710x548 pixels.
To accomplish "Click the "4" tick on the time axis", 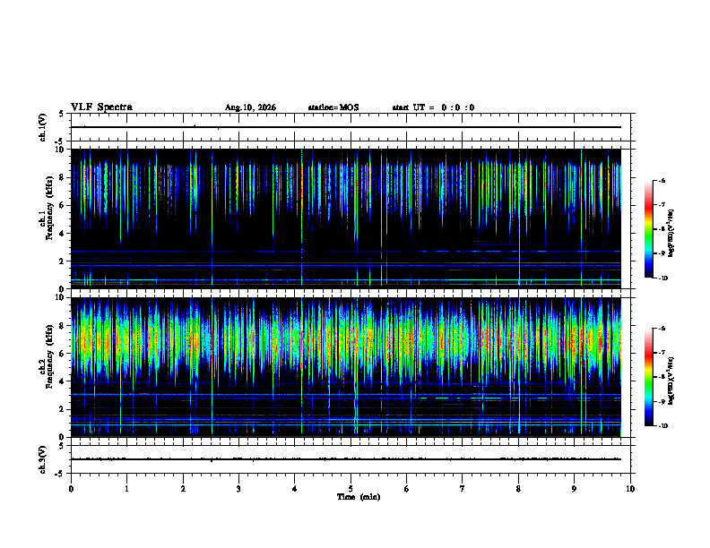I will click(x=295, y=489).
